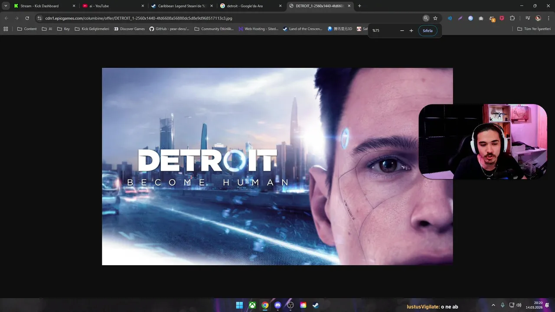Open the clock showing 20:20
Viewport: 555px width, 312px height.
[534, 305]
